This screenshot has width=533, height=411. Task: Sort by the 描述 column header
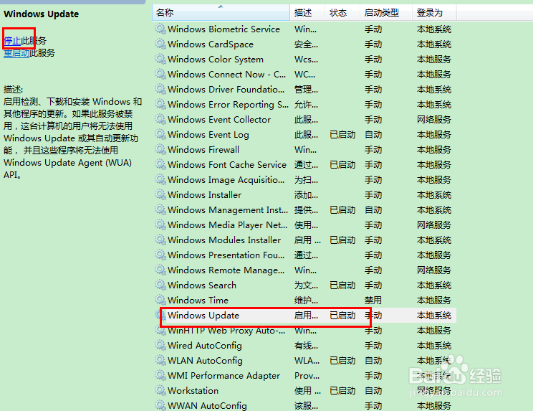pos(307,13)
